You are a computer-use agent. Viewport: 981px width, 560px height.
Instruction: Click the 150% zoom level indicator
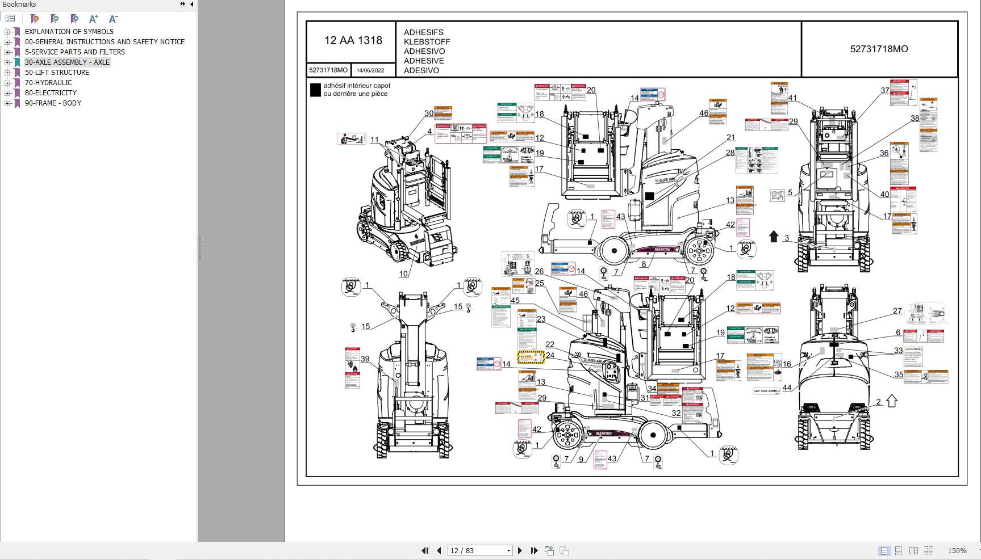pos(957,550)
